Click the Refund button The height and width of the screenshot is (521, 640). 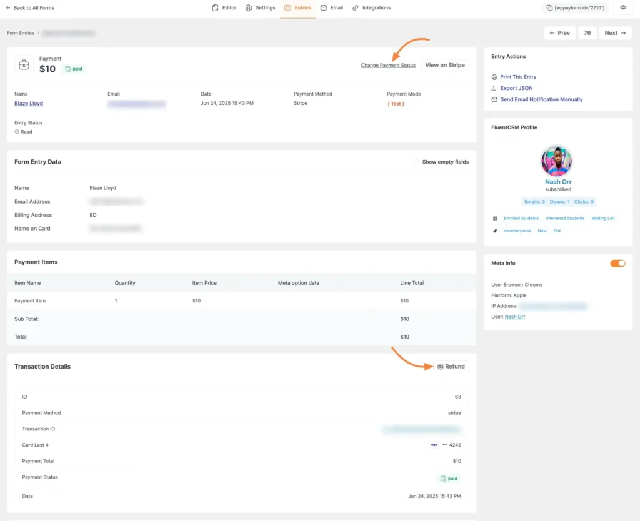tap(451, 366)
